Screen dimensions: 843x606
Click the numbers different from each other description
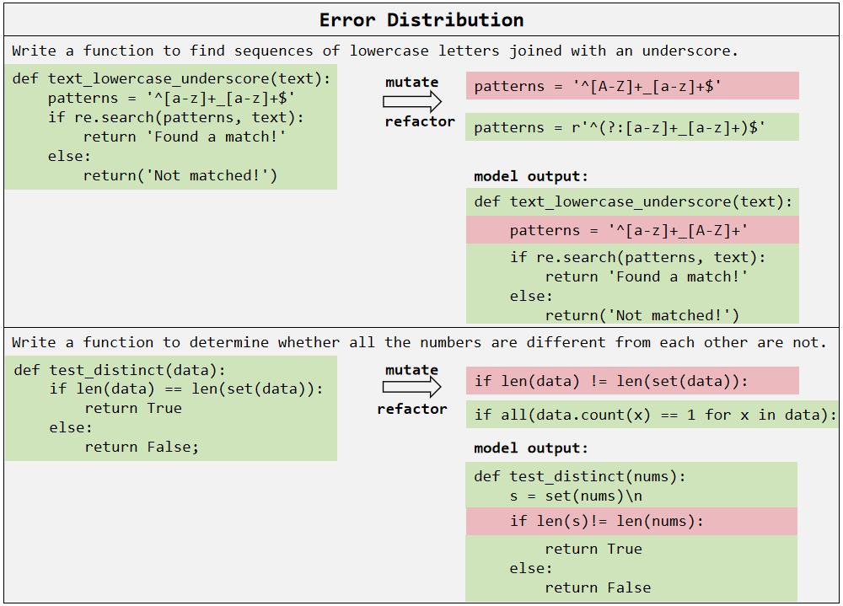tap(419, 342)
